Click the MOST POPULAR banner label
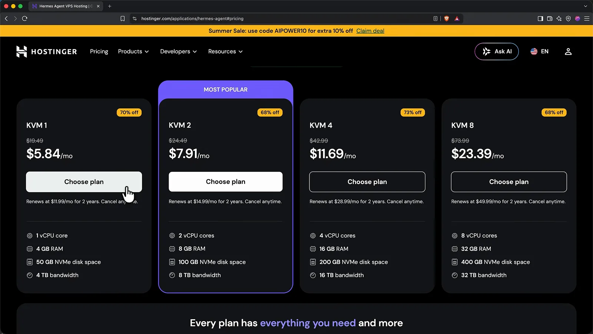This screenshot has height=334, width=593. (225, 89)
